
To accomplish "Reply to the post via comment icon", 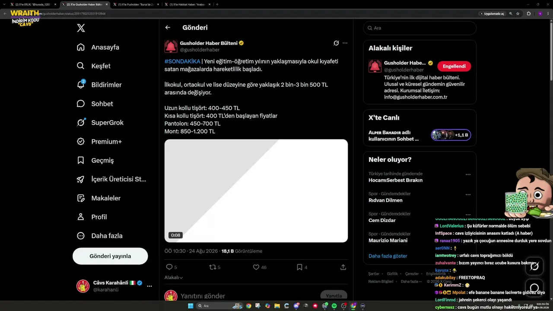I will click(169, 267).
